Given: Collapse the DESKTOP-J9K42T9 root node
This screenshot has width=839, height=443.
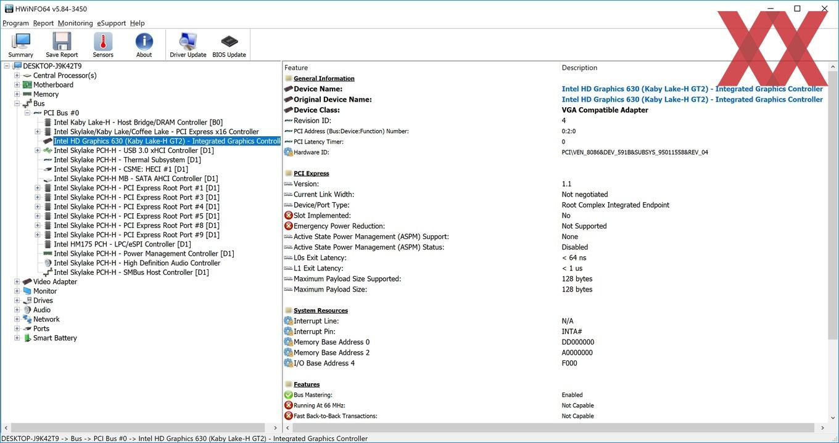Looking at the screenshot, I should (x=7, y=66).
